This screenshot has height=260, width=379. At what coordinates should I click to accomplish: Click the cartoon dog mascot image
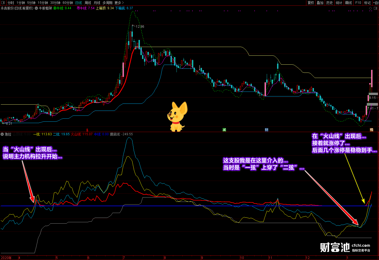(x=177, y=117)
